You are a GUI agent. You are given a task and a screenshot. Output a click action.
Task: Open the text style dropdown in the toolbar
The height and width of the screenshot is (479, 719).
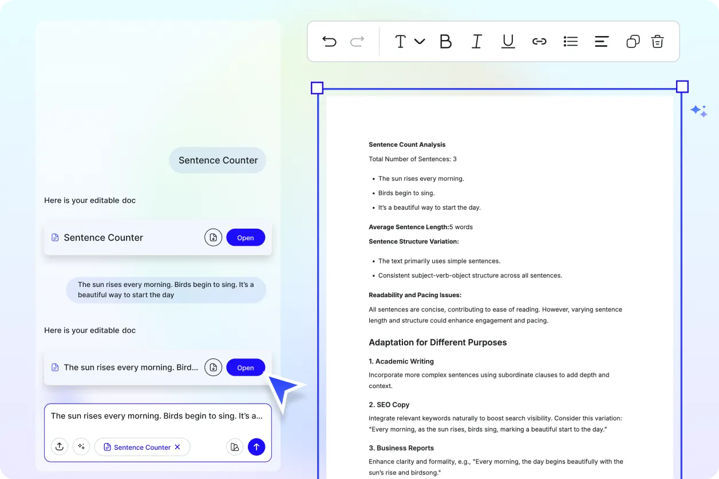[408, 41]
